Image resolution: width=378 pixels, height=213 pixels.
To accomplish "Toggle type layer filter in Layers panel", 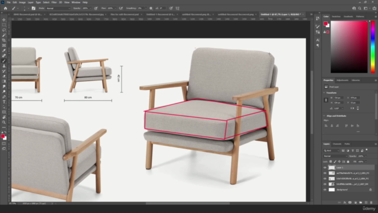I will [353, 150].
